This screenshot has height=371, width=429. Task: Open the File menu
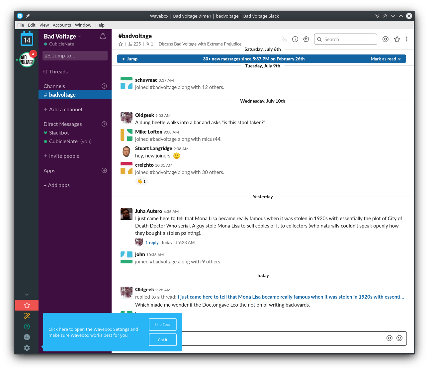pyautogui.click(x=21, y=25)
